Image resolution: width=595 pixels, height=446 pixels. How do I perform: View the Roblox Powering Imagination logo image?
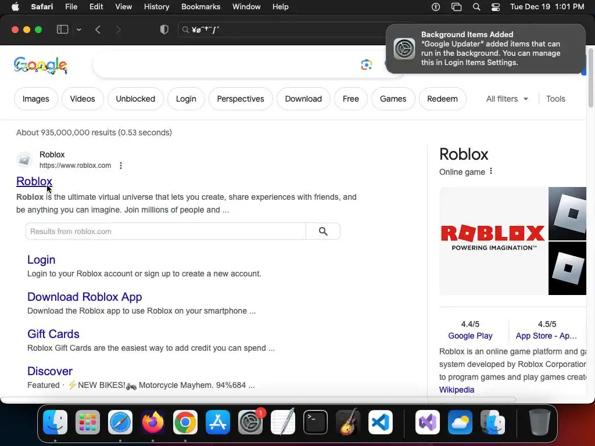pyautogui.click(x=493, y=241)
